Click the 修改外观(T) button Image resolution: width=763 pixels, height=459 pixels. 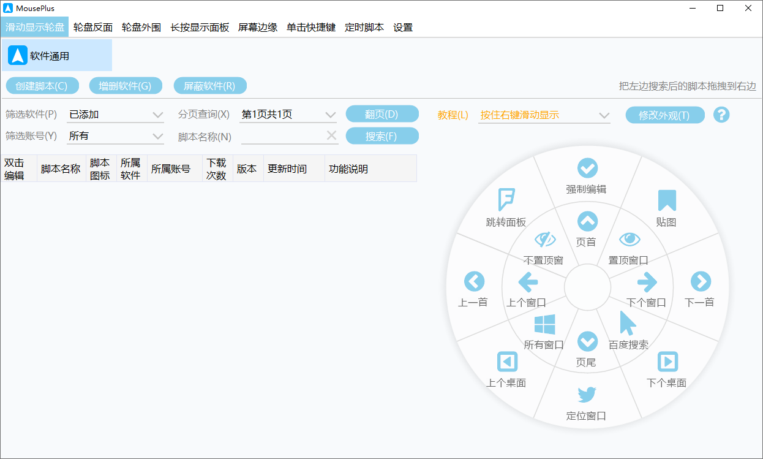(665, 115)
